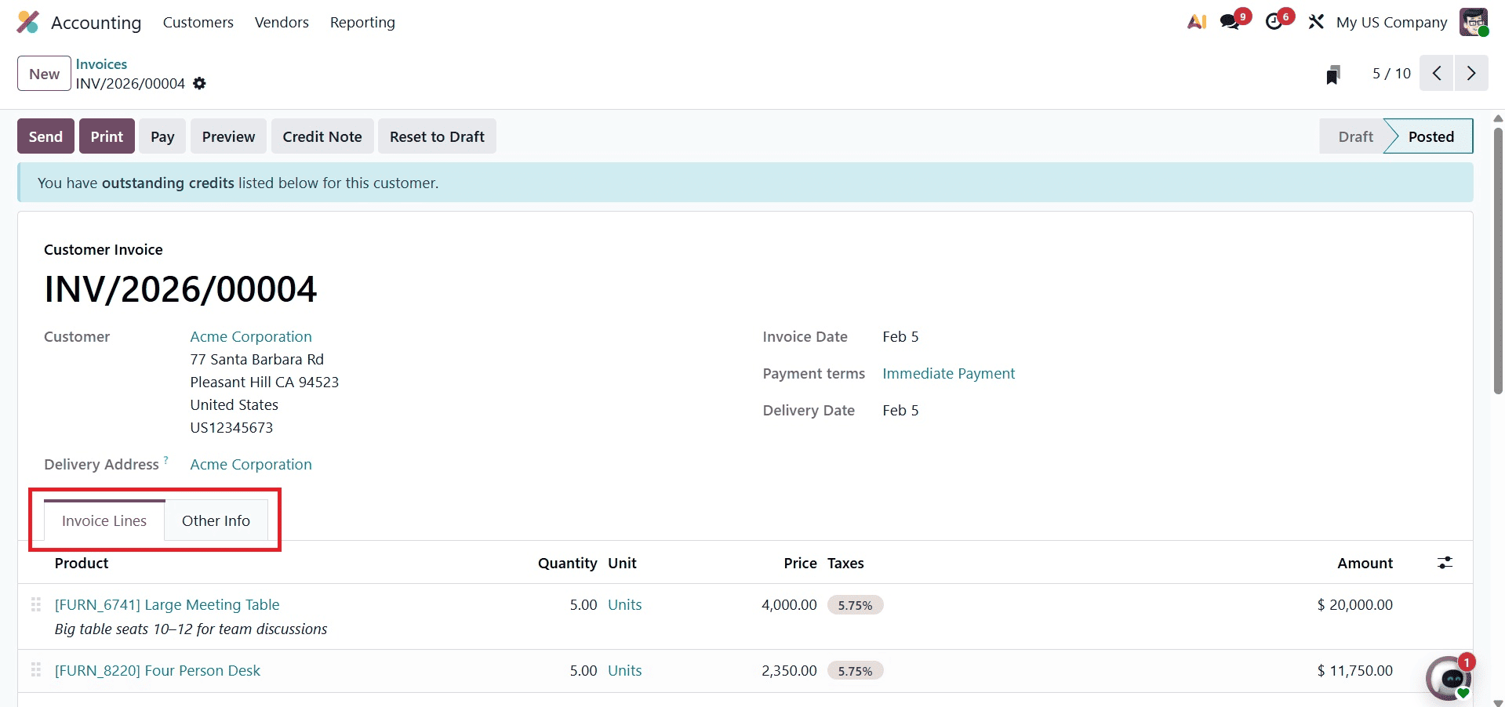This screenshot has width=1505, height=707.
Task: Open the chatbot bubble at bottom right
Action: pyautogui.click(x=1450, y=676)
